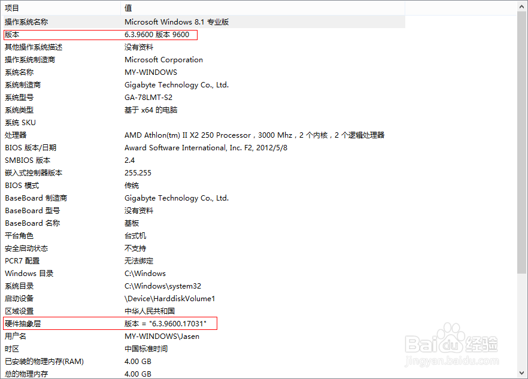
Task: Click the 无法绑定 value
Action: [139, 261]
